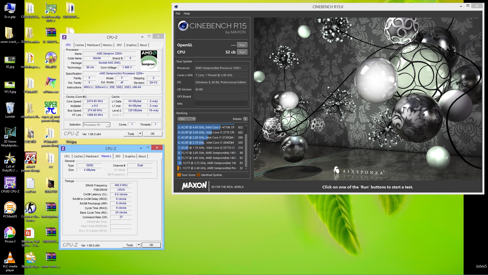Expand Tools dropdown arrow in lower CPU-Z
This screenshot has width=488, height=275.
tap(139, 245)
